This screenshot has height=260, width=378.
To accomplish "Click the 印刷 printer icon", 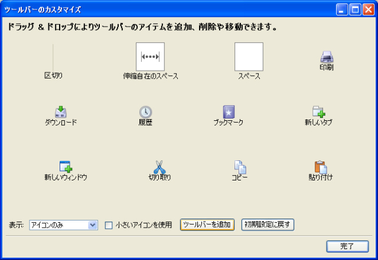I will tap(327, 57).
